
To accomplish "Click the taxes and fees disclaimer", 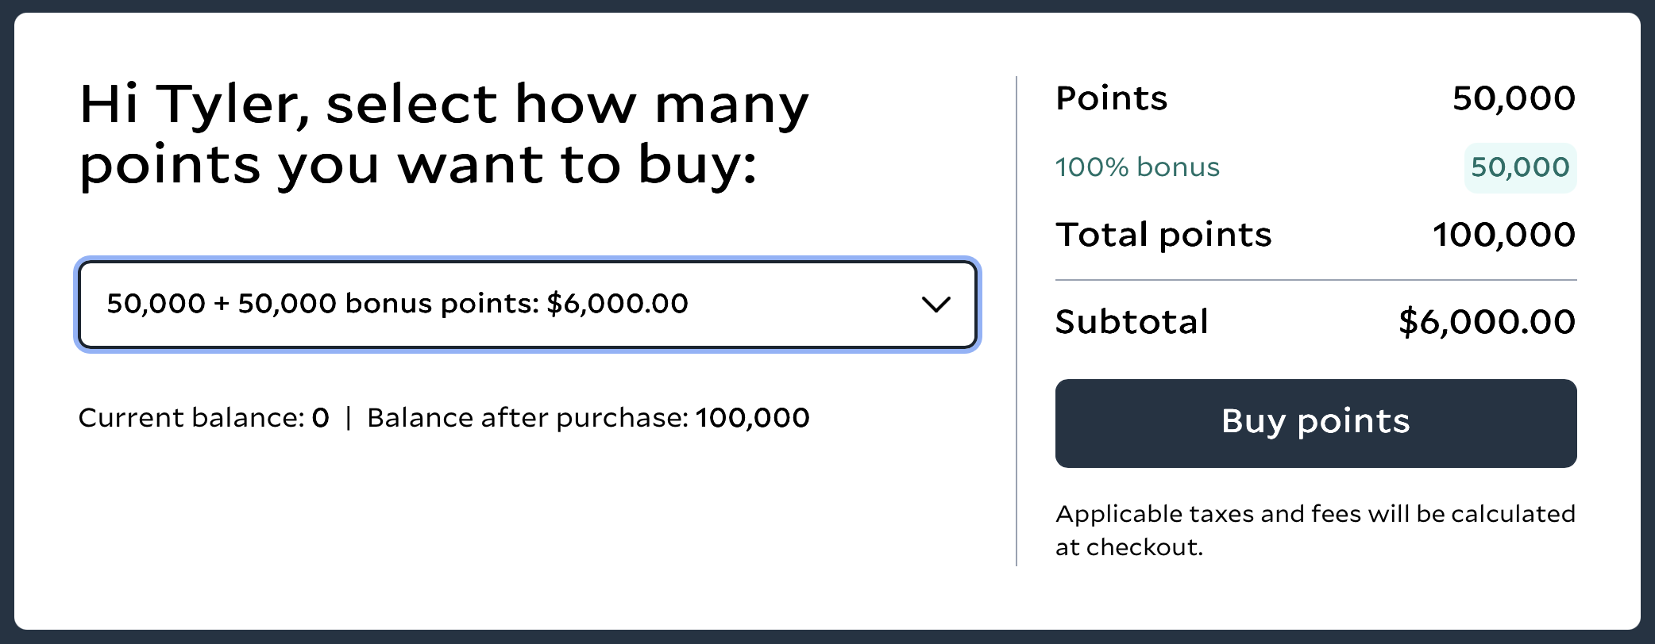I will coord(1314,529).
